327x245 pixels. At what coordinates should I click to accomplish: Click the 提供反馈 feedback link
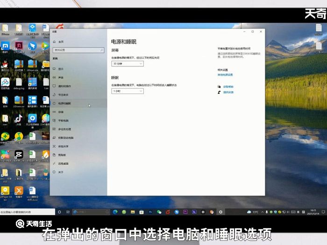(228, 92)
